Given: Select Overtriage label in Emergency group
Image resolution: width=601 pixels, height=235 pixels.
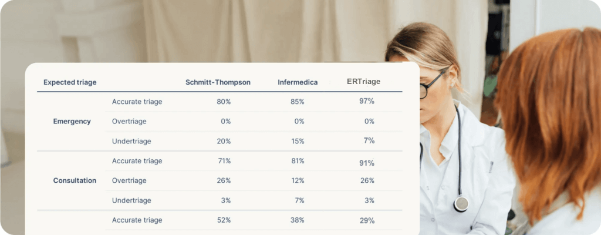Looking at the screenshot, I should coord(129,122).
